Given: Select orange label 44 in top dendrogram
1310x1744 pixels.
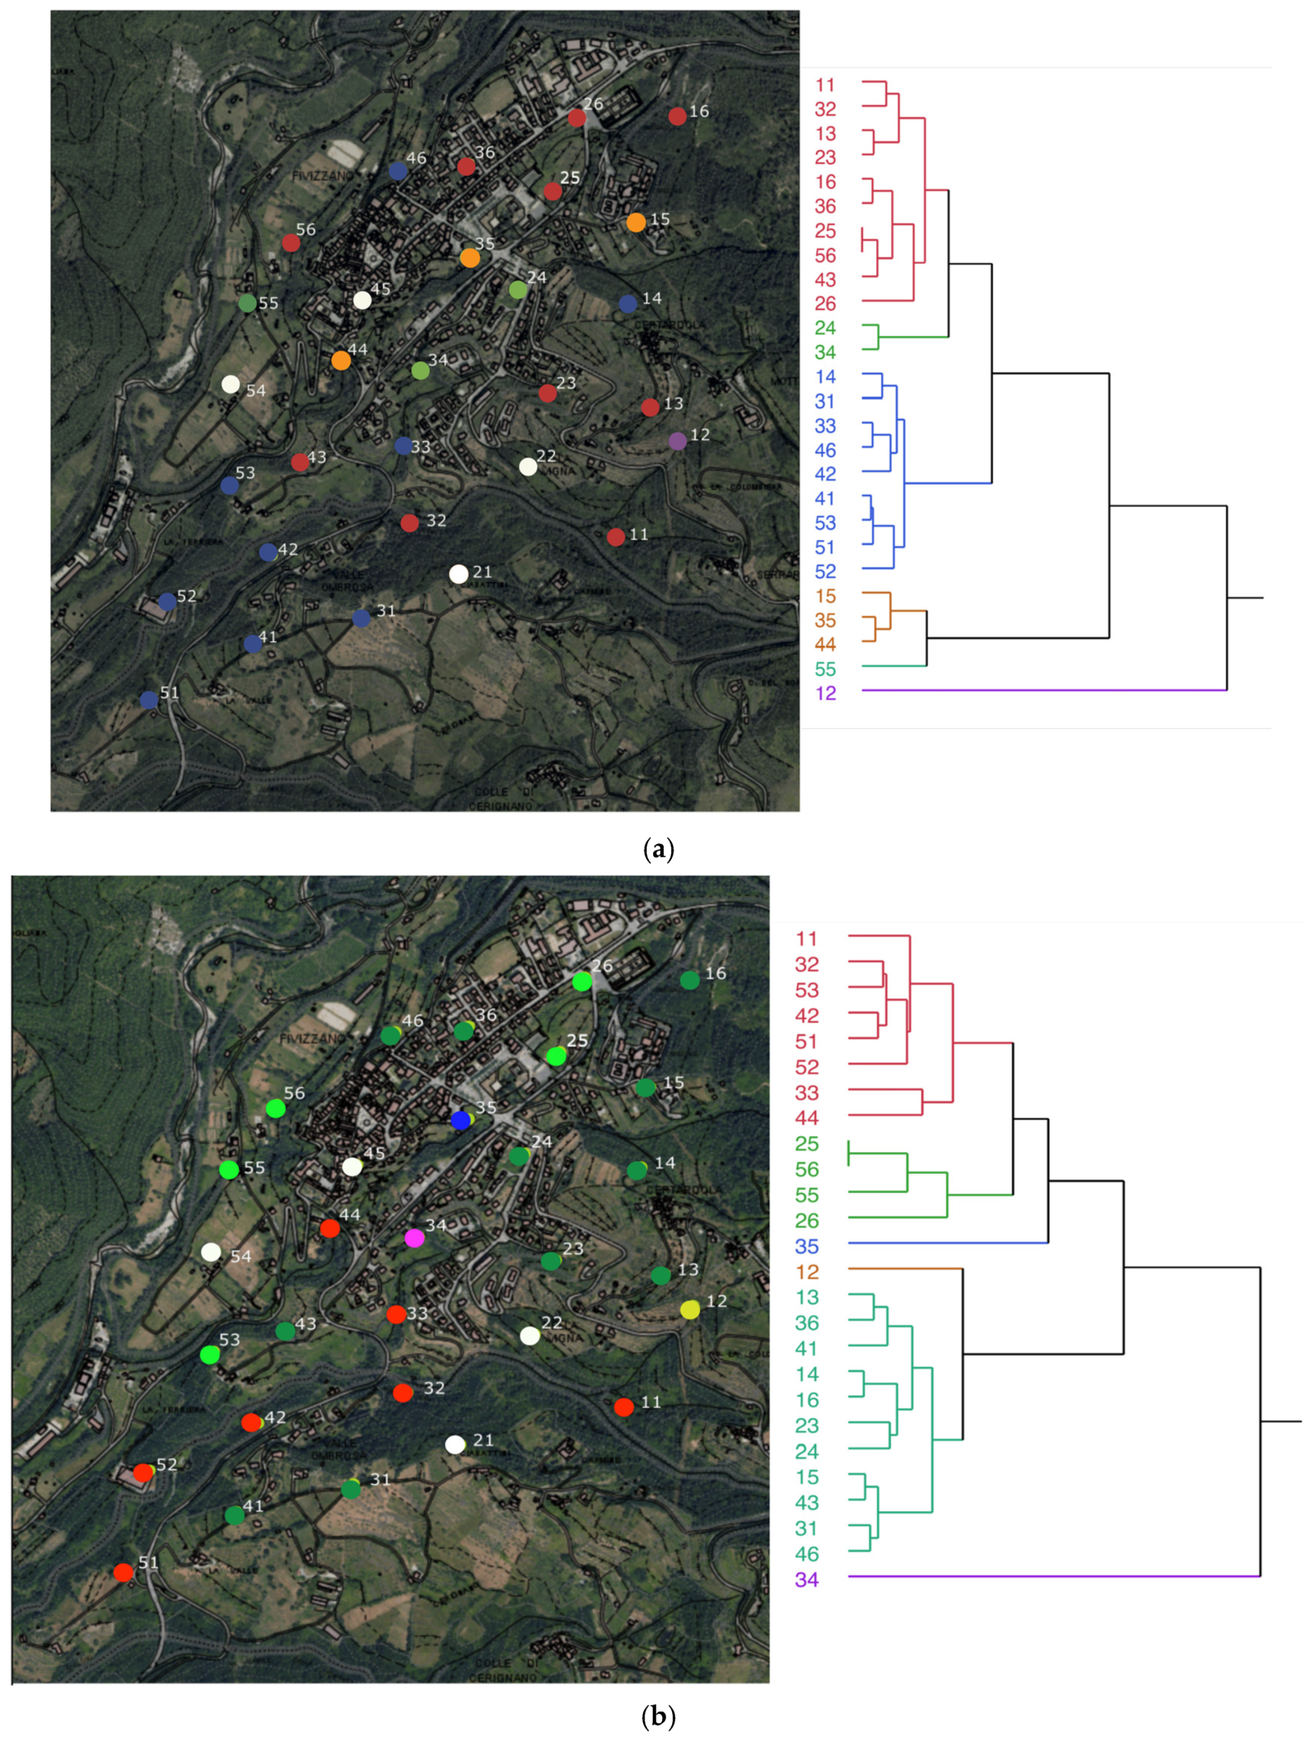Looking at the screenshot, I should pos(825,644).
